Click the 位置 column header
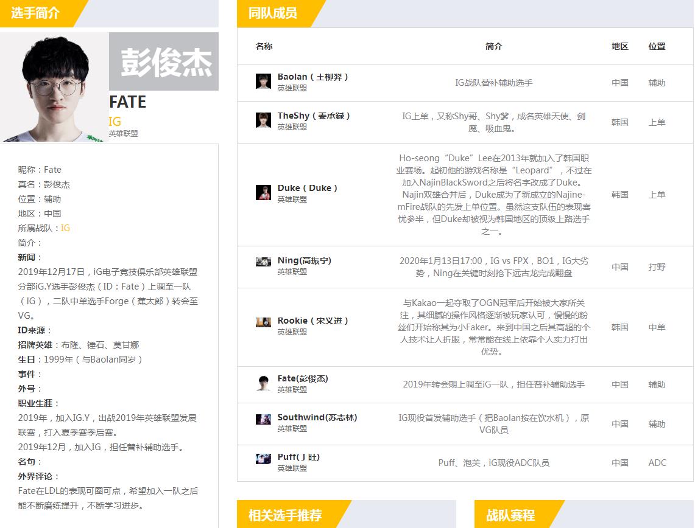 [x=657, y=46]
